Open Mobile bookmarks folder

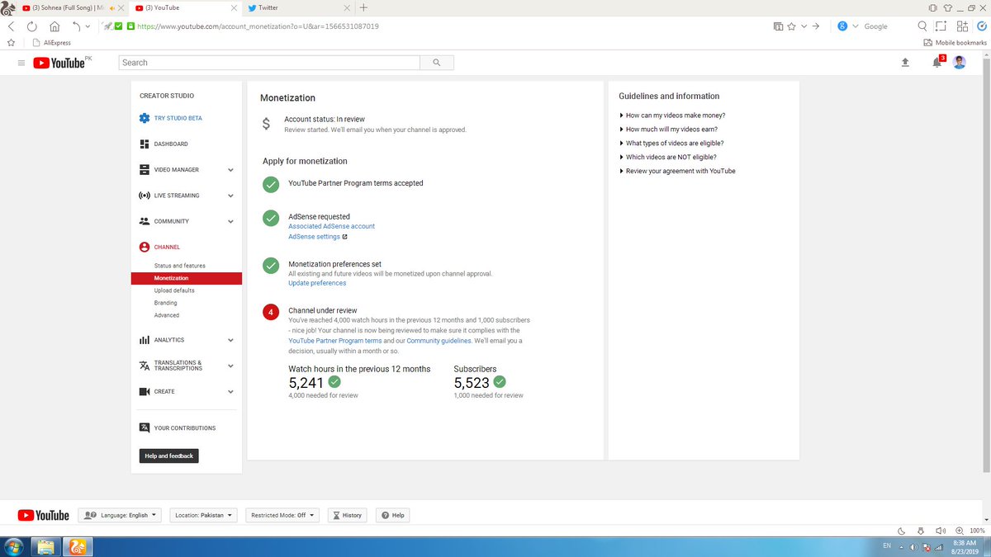click(x=955, y=42)
